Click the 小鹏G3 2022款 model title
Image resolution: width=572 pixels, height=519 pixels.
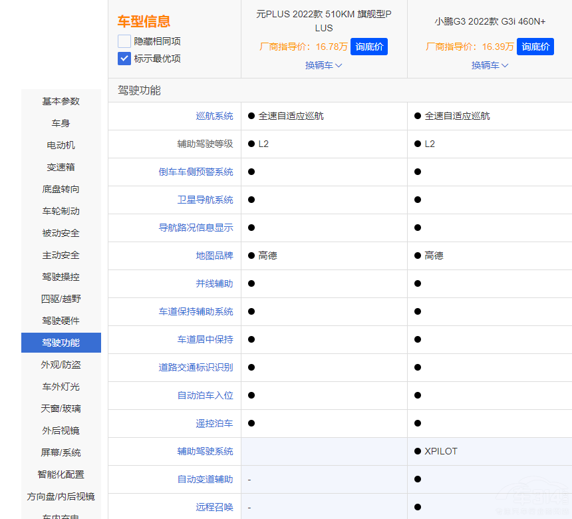pyautogui.click(x=490, y=21)
